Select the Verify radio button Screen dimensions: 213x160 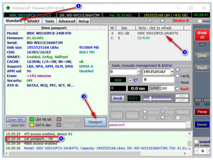pos(177,76)
